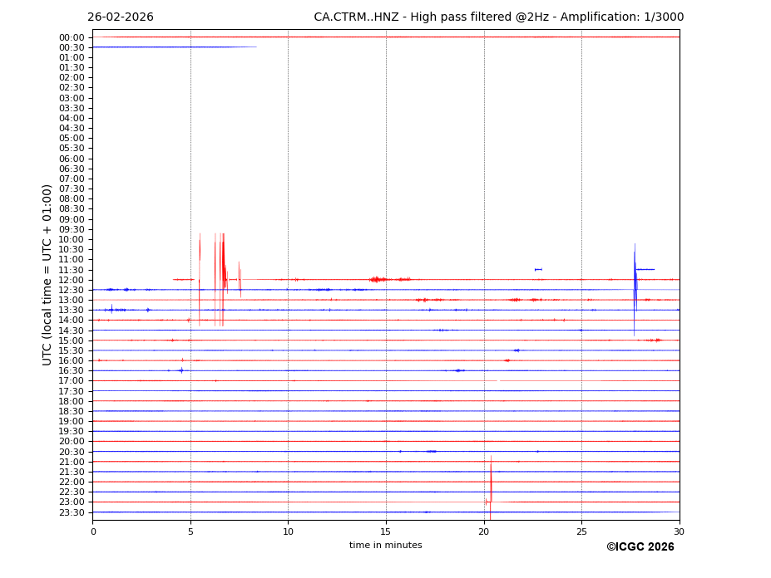
Task: Click the 0 tick on the x-axis
Action: click(x=93, y=531)
